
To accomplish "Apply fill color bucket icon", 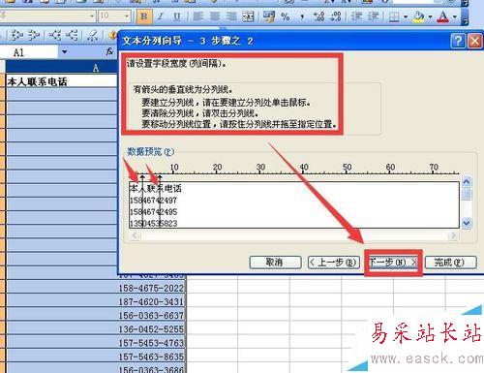I will [x=419, y=16].
